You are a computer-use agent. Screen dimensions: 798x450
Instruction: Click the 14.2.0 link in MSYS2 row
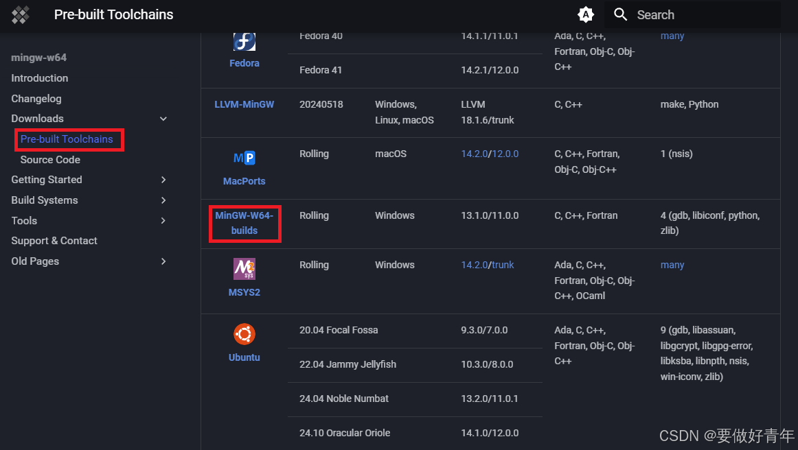tap(475, 265)
